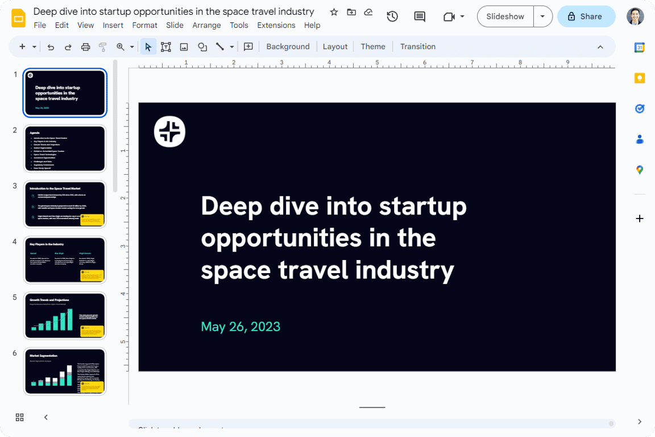Click the Undo icon

tap(51, 46)
